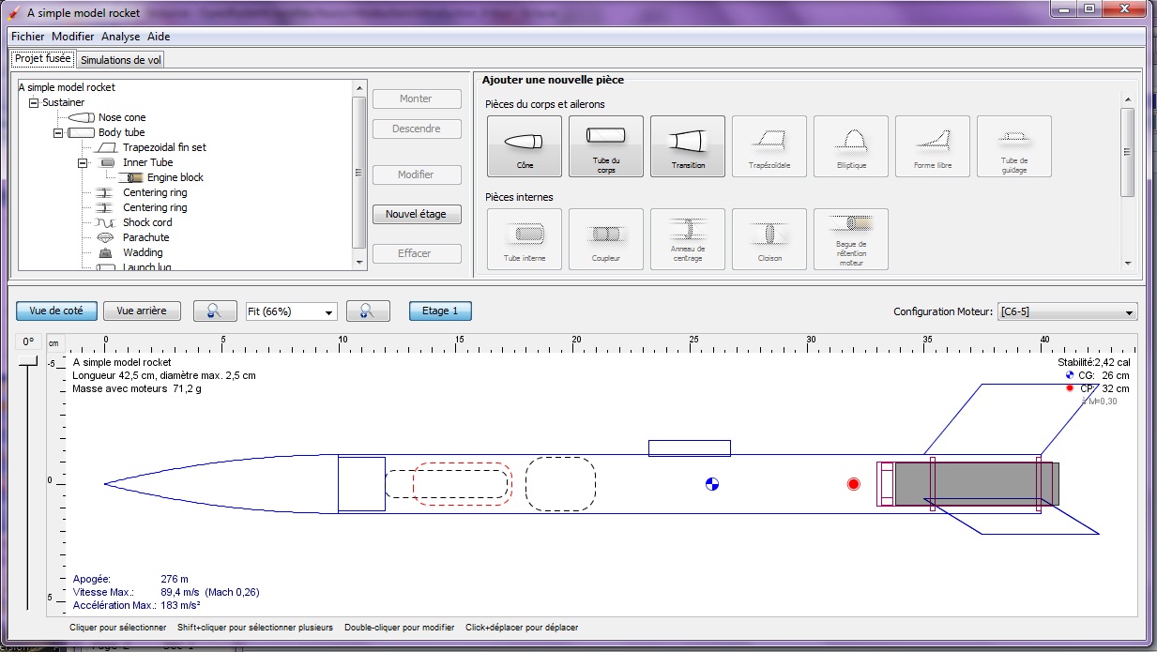The height and width of the screenshot is (652, 1157).
Task: Toggle the Vue de coté view
Action: (56, 311)
